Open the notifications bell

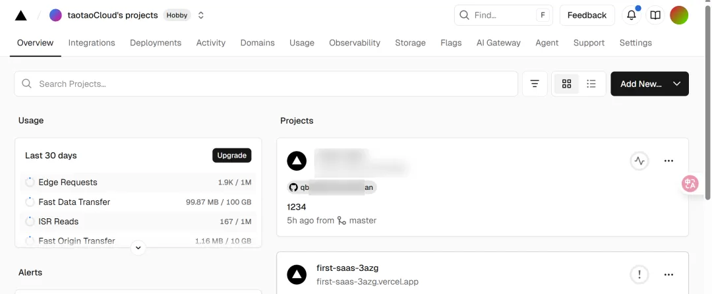pos(631,15)
